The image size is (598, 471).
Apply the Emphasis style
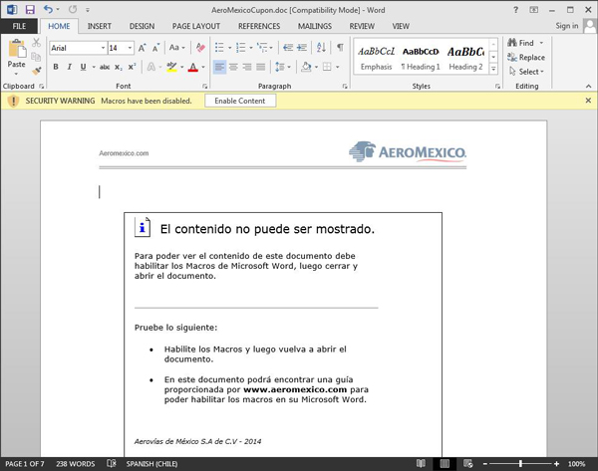click(x=376, y=59)
